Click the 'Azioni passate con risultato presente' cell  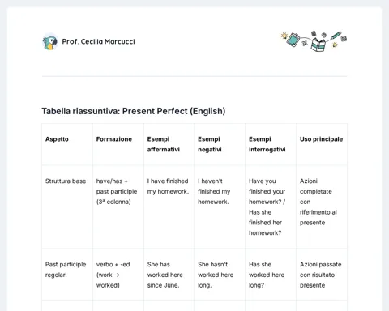[321, 275]
